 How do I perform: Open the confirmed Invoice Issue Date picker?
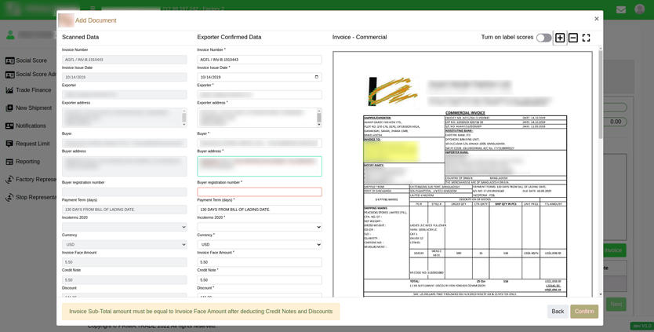pos(317,77)
